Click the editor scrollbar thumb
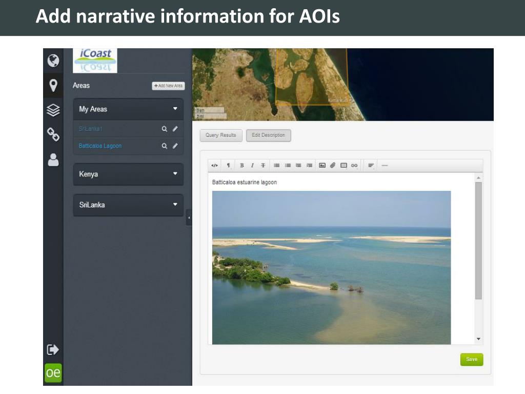The height and width of the screenshot is (394, 525). (478, 241)
